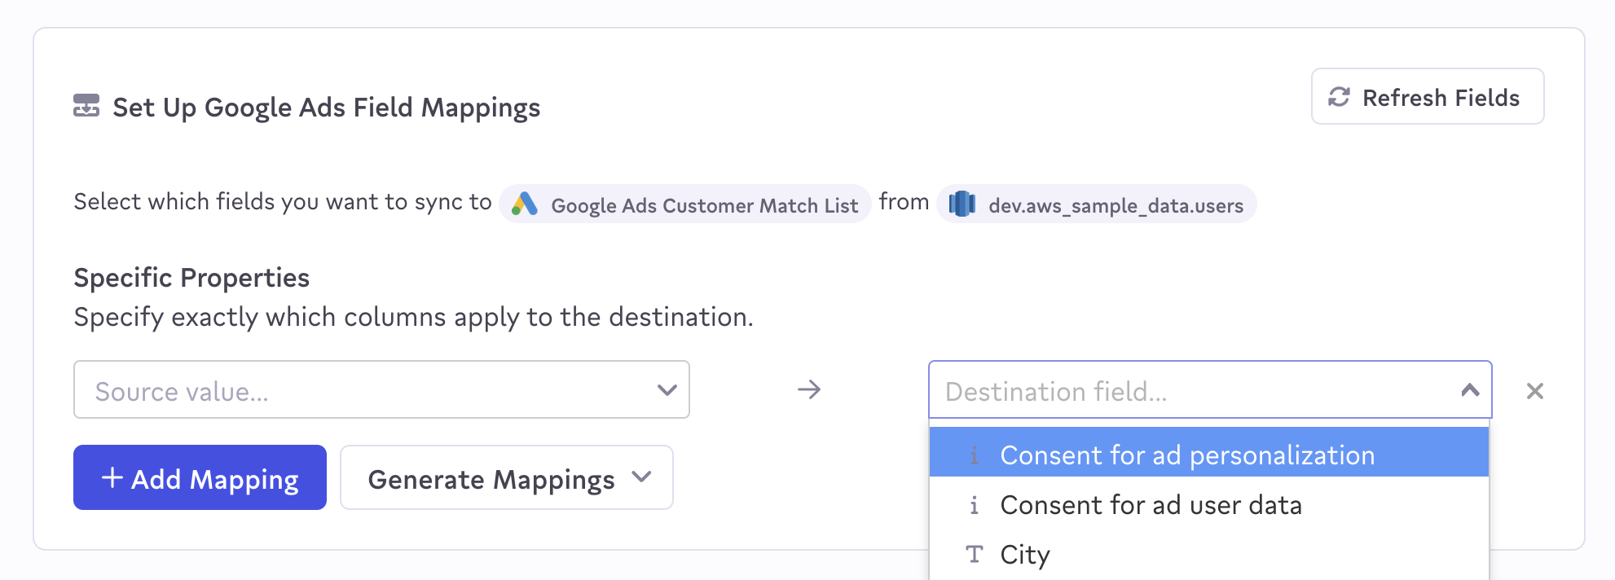
Task: Expand the Generate Mappings dropdown arrow
Action: click(642, 477)
